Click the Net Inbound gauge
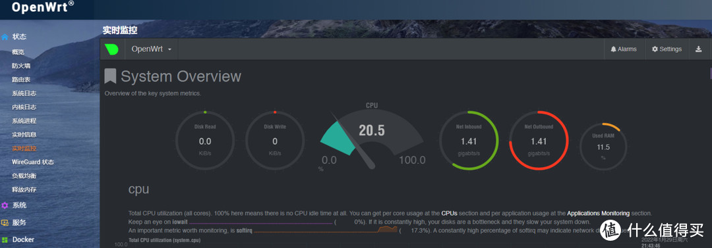The height and width of the screenshot is (248, 712). point(469,140)
